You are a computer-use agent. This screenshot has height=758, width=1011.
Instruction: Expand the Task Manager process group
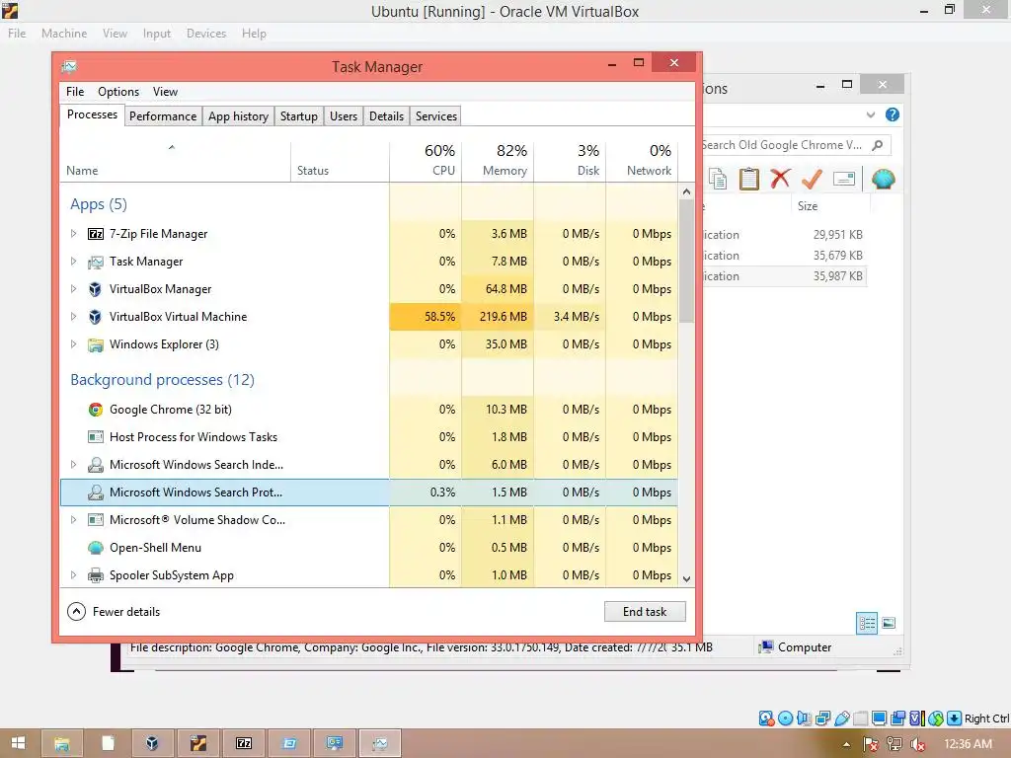coord(73,262)
